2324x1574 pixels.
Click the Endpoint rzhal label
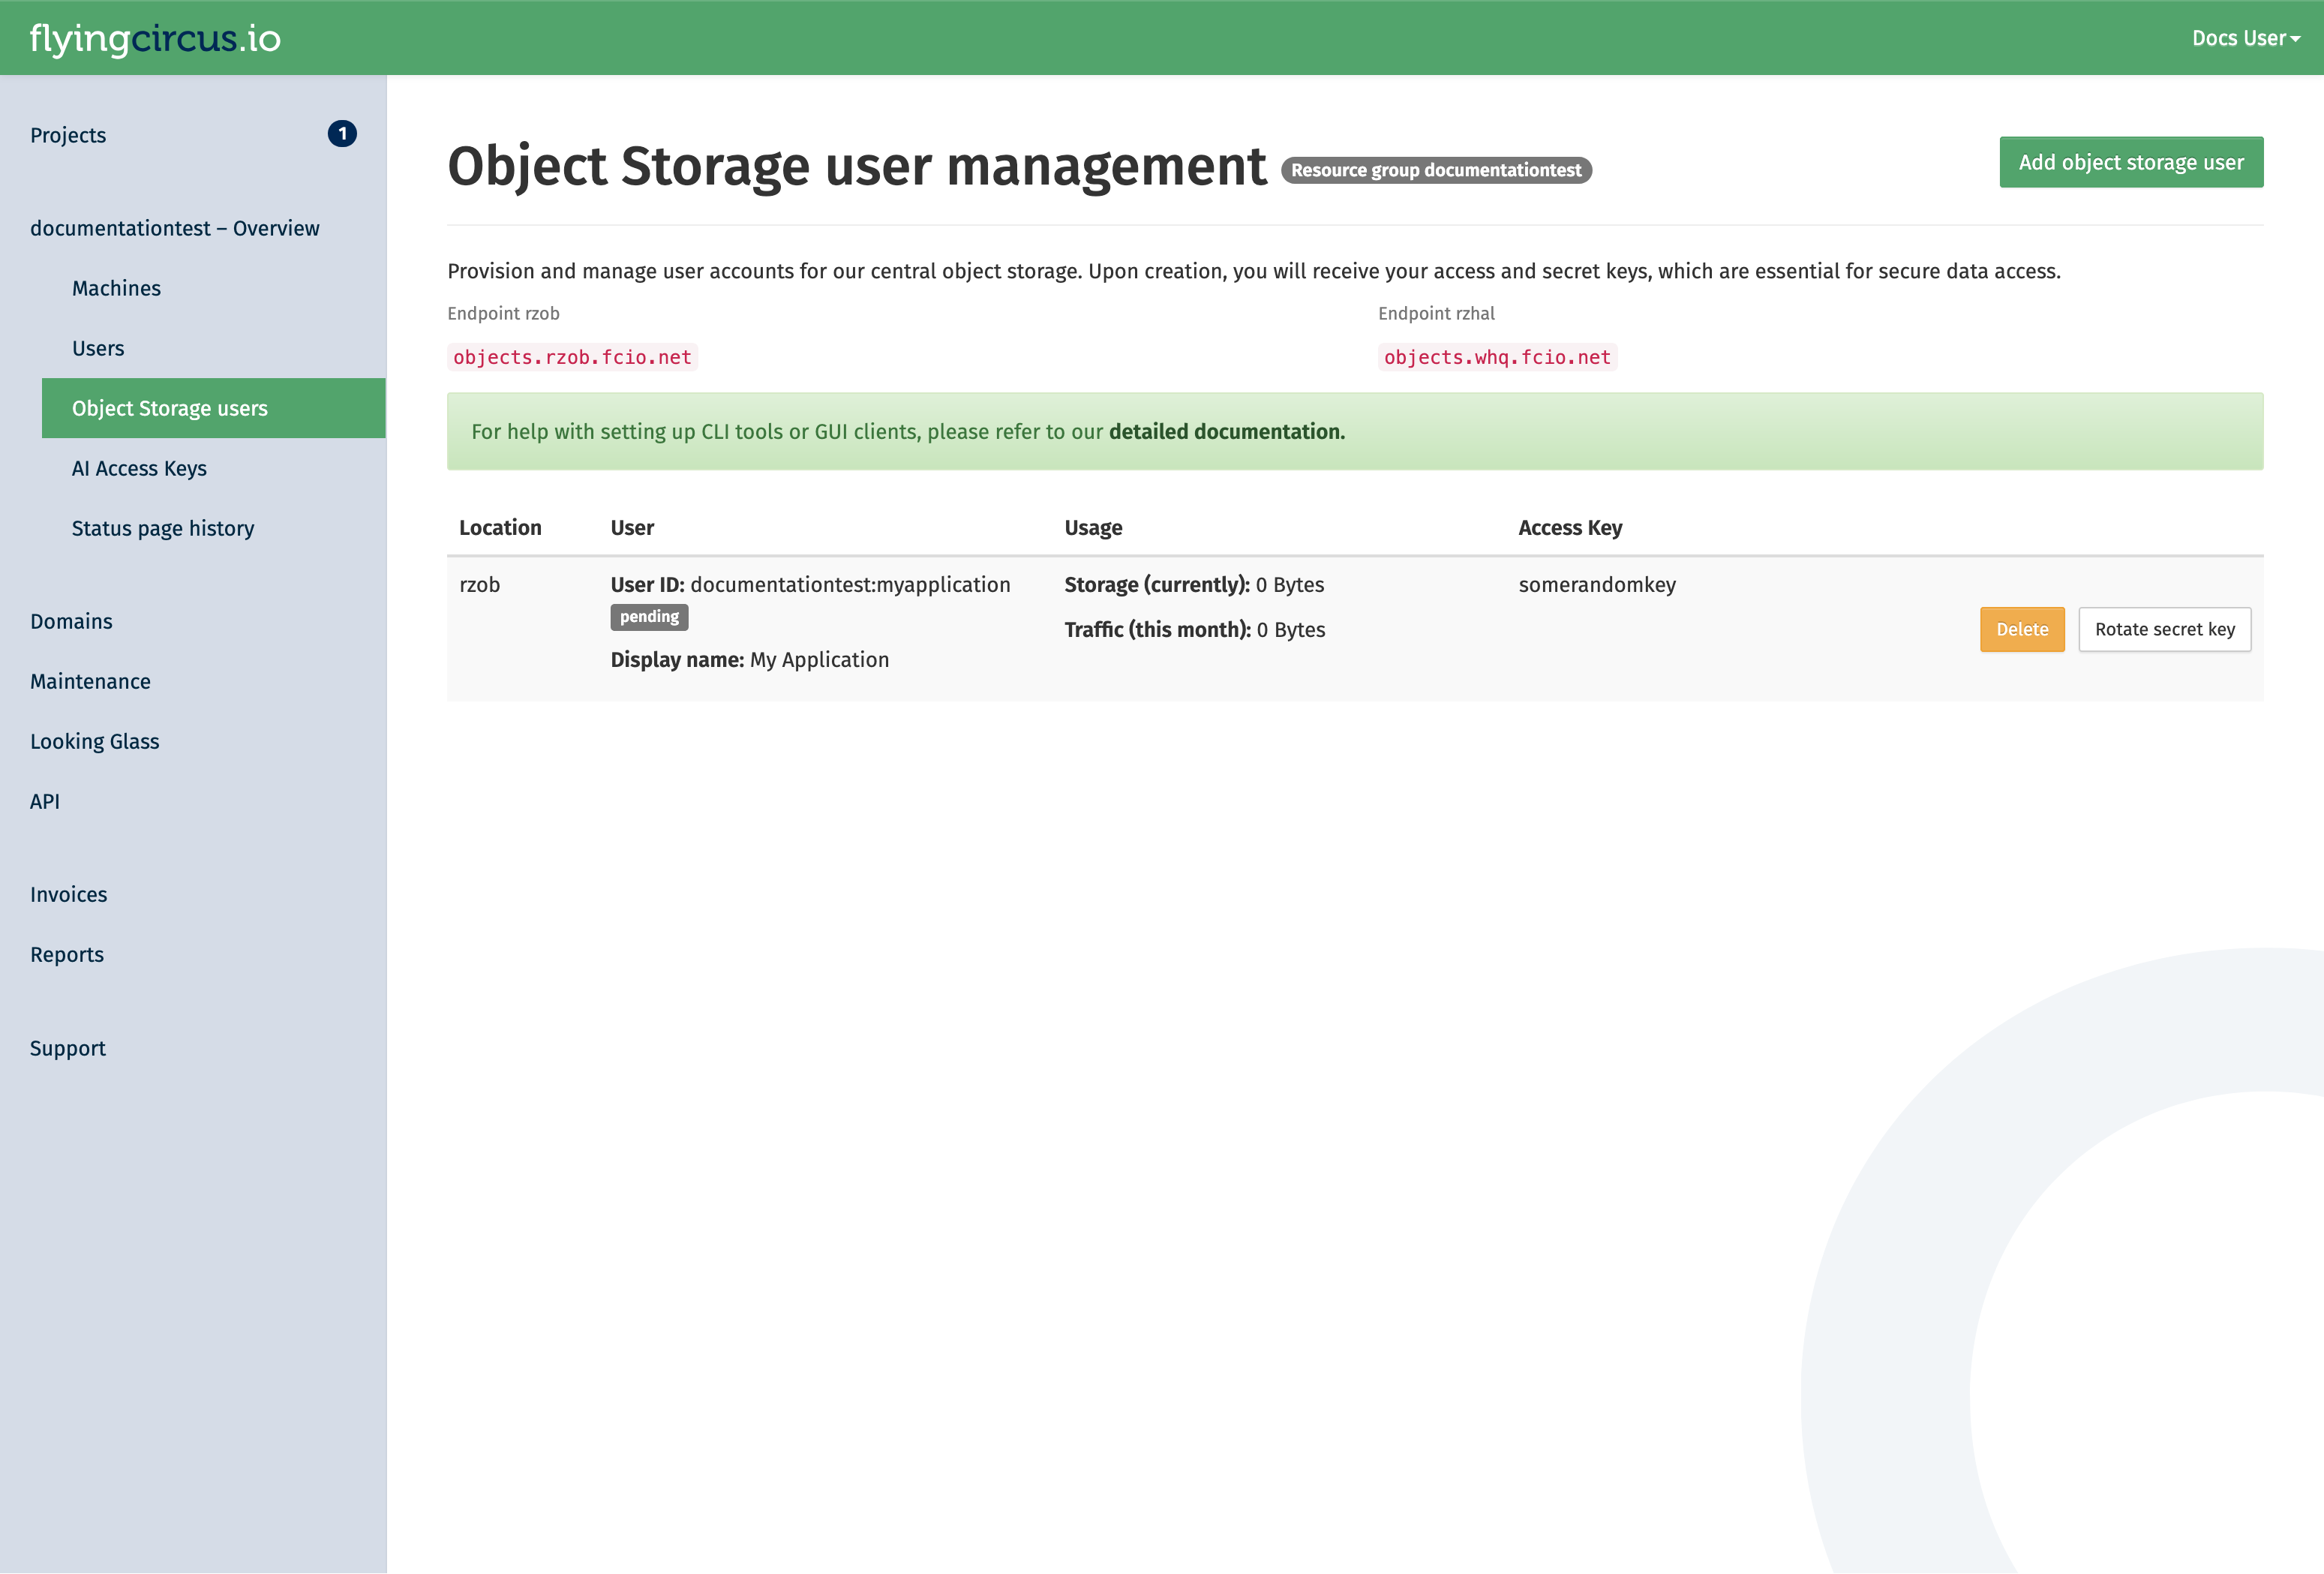pyautogui.click(x=1436, y=313)
